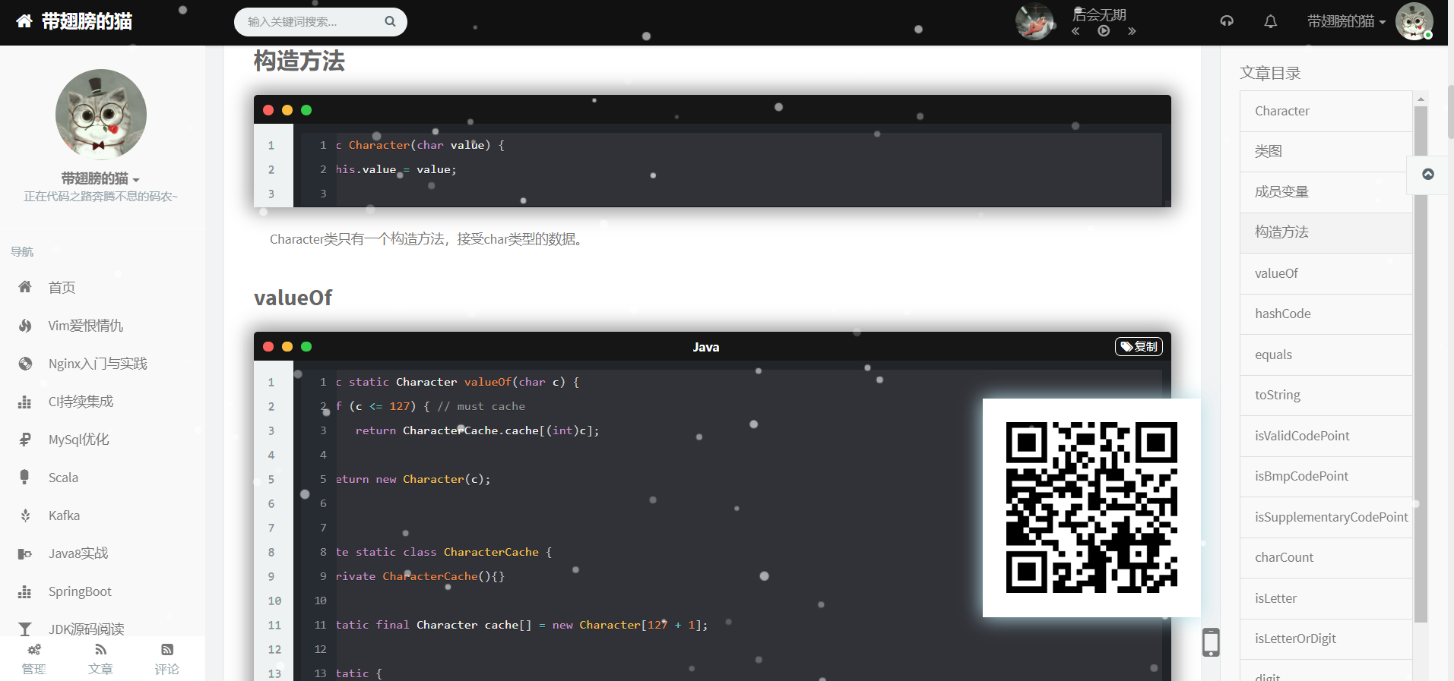Play the music track 后会无期
Viewport: 1454px width, 681px height.
[1104, 31]
